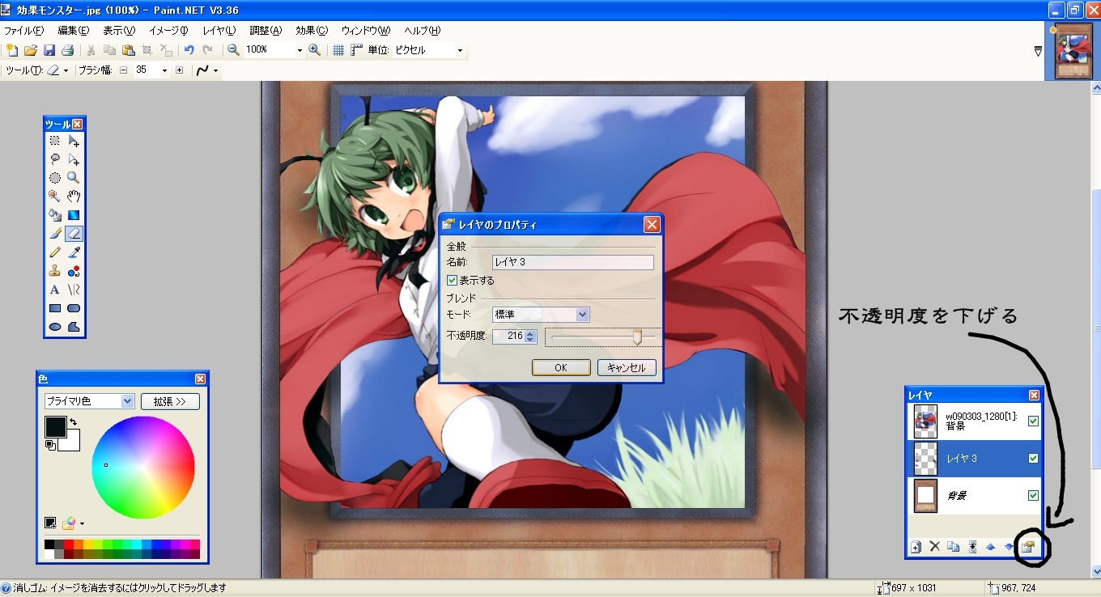1101x597 pixels.
Task: Open the palette options dropdown arrow
Action: click(x=81, y=524)
